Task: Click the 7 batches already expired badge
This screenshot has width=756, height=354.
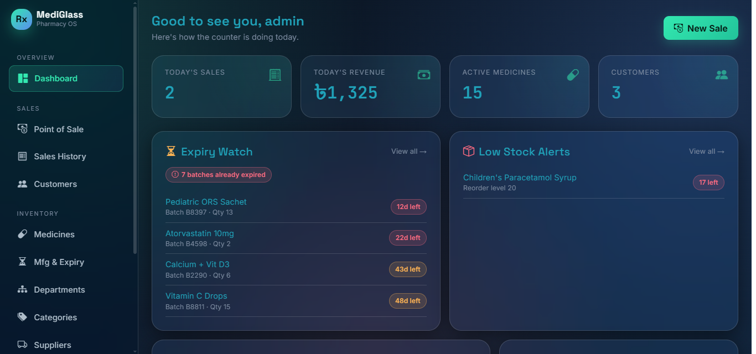Action: pos(219,175)
